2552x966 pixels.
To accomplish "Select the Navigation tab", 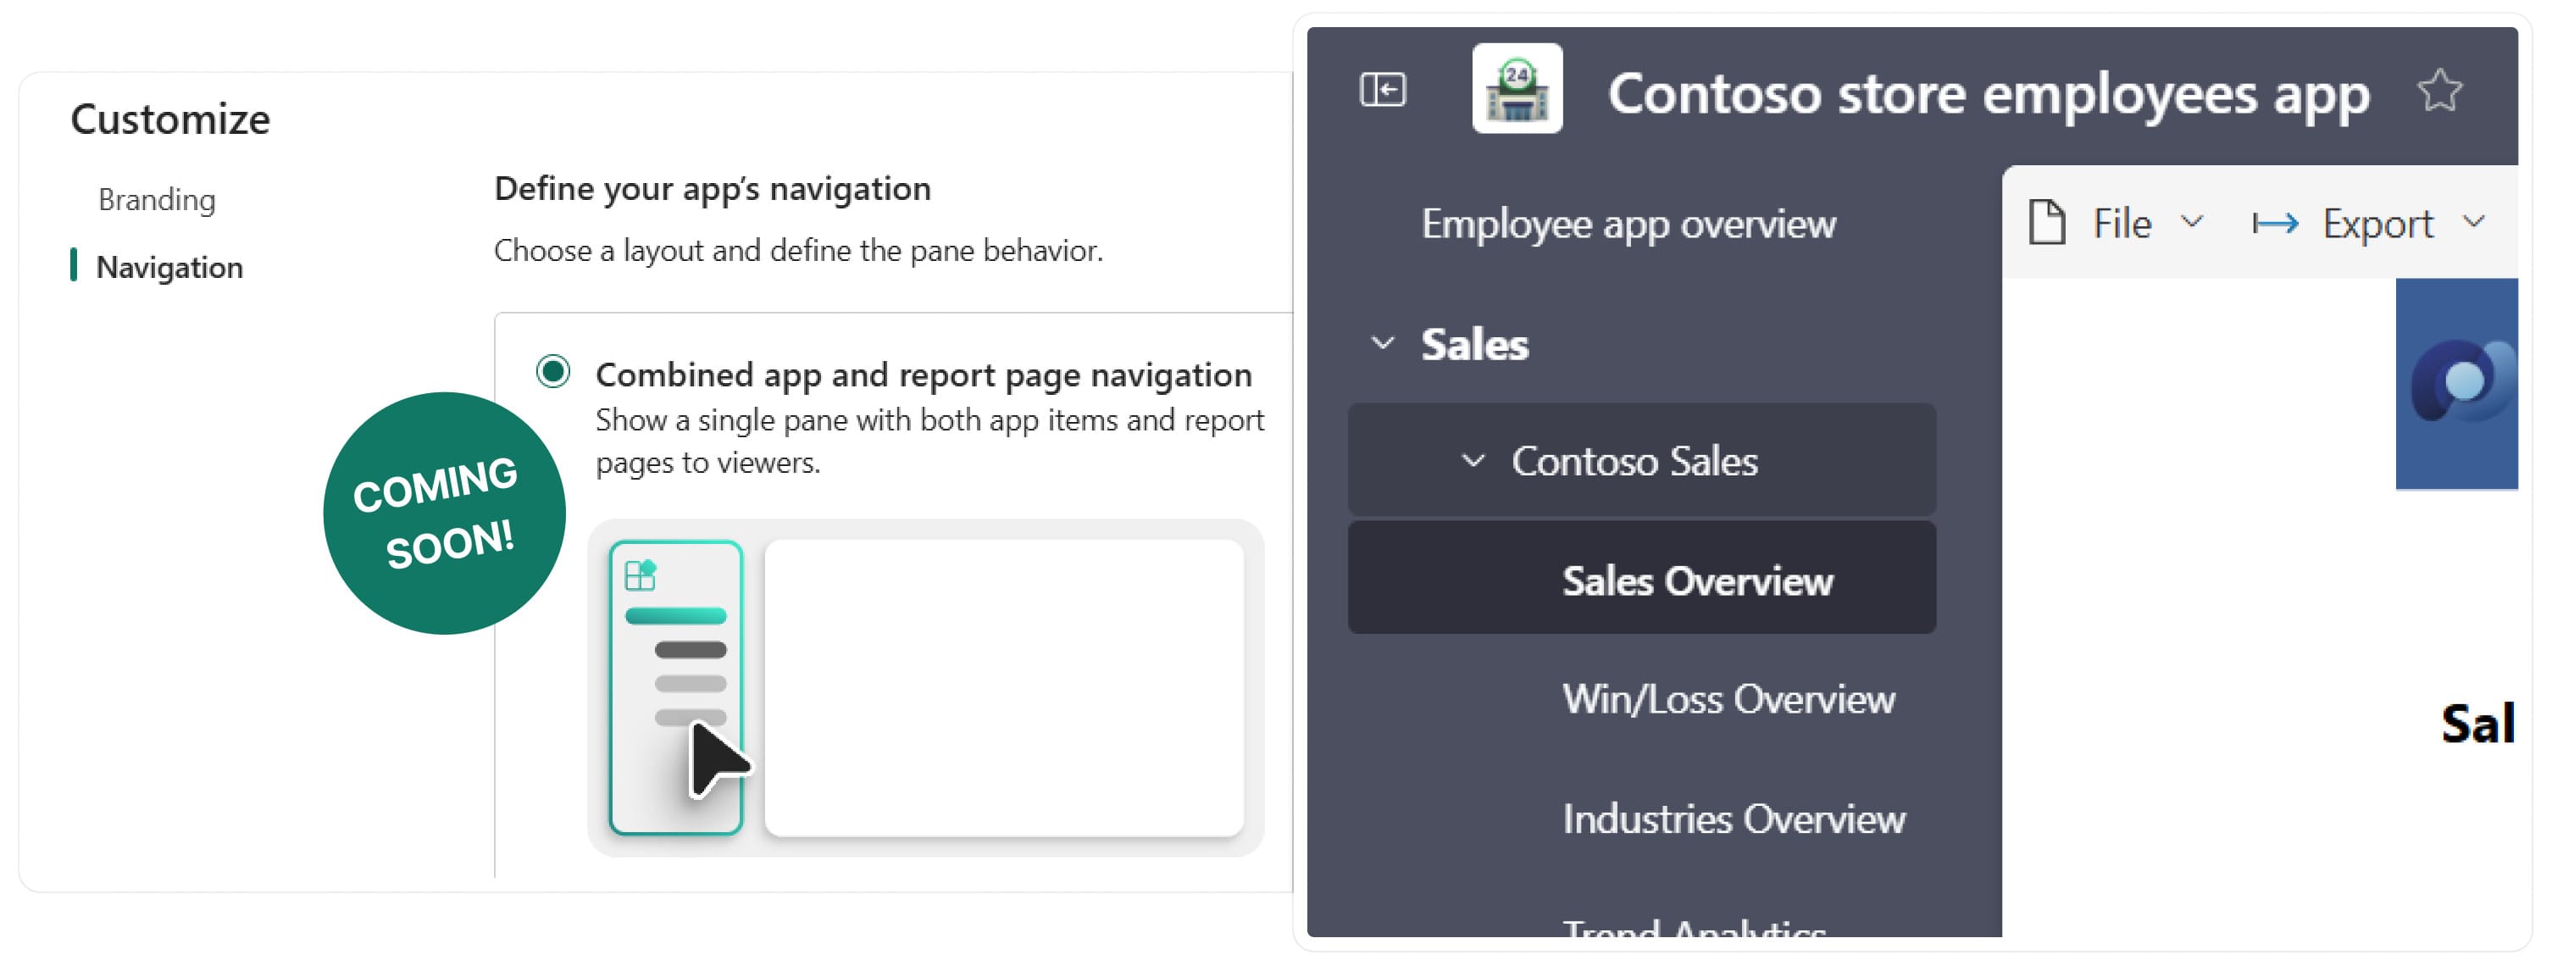I will pyautogui.click(x=169, y=268).
